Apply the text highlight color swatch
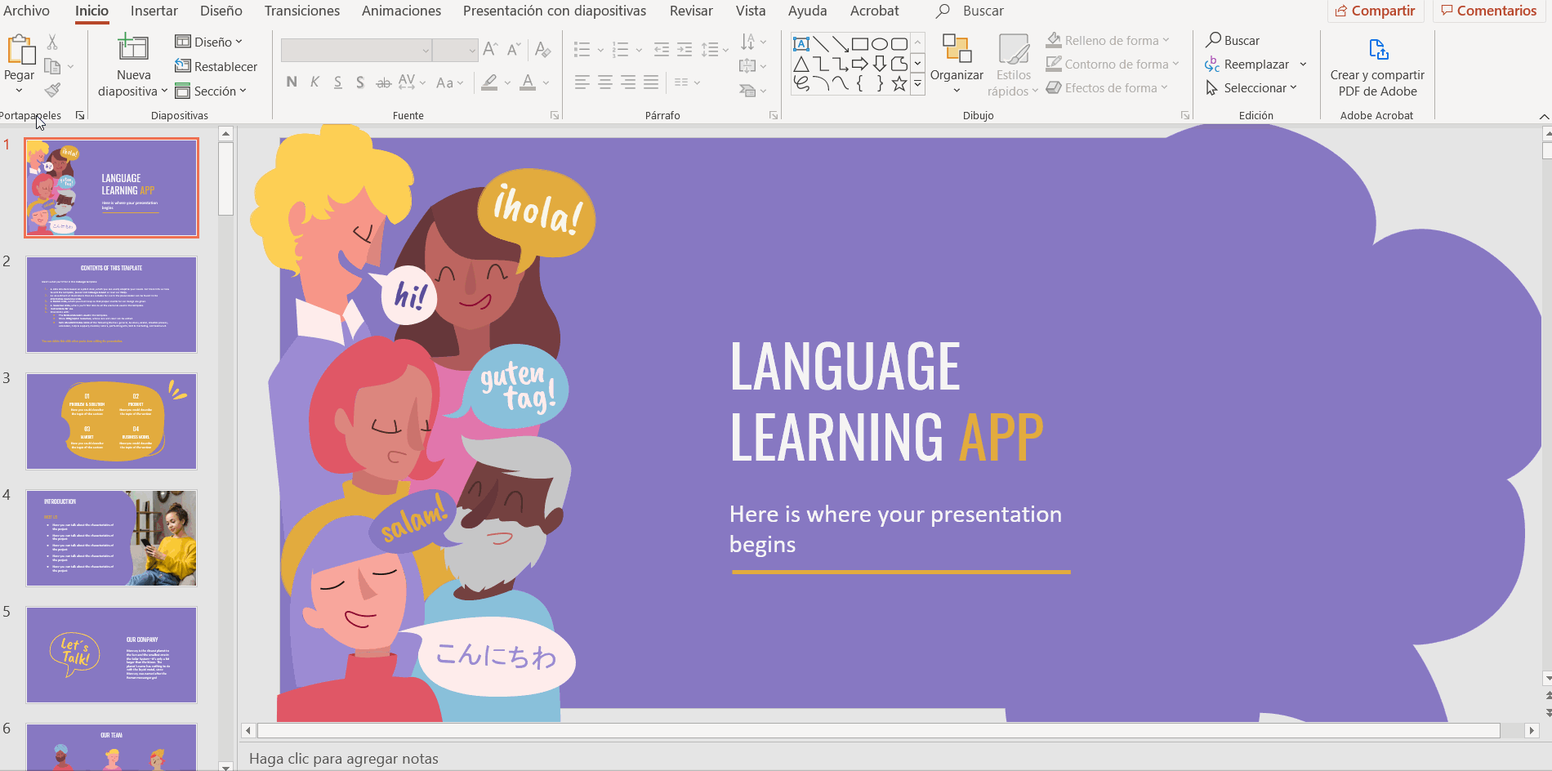Screen dimensions: 1552x771 point(489,82)
